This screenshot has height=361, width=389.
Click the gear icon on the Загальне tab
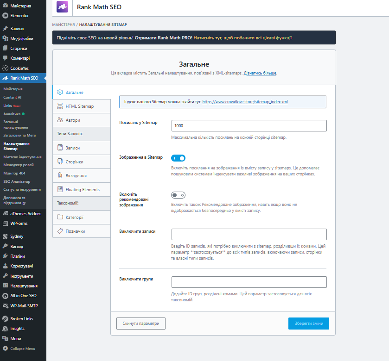[x=60, y=92]
